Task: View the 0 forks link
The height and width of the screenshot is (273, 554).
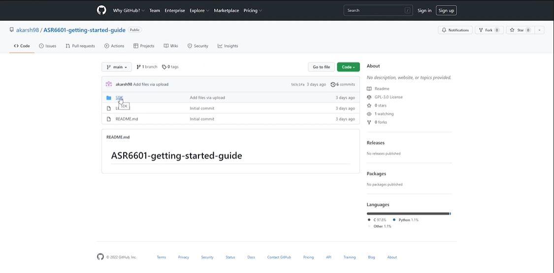Action: [377, 122]
